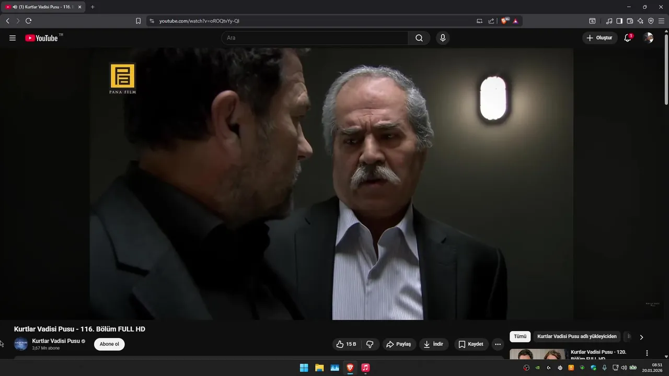Mute tab via speaker icon on tab
The width and height of the screenshot is (669, 376).
coord(15,7)
